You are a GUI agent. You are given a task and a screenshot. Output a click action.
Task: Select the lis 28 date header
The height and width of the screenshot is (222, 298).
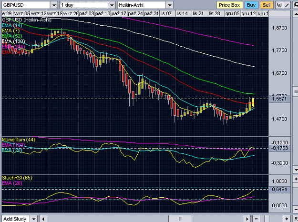pos(216,14)
